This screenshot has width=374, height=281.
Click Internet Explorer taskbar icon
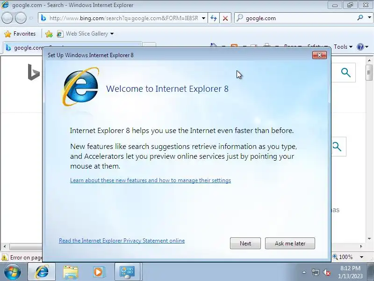(42, 272)
